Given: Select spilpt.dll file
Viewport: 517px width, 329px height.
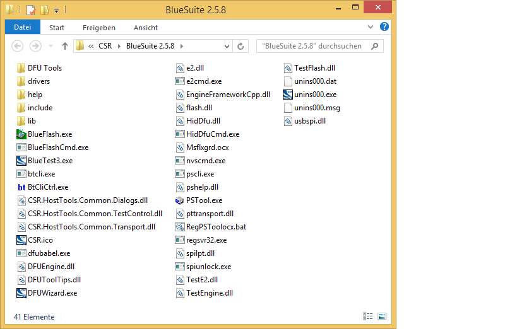Looking at the screenshot, I should (195, 253).
